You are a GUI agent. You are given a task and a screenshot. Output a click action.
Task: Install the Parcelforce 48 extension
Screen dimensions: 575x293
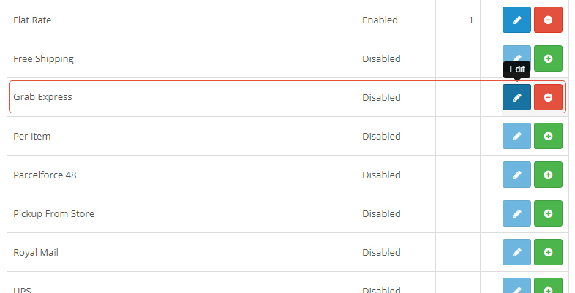548,175
